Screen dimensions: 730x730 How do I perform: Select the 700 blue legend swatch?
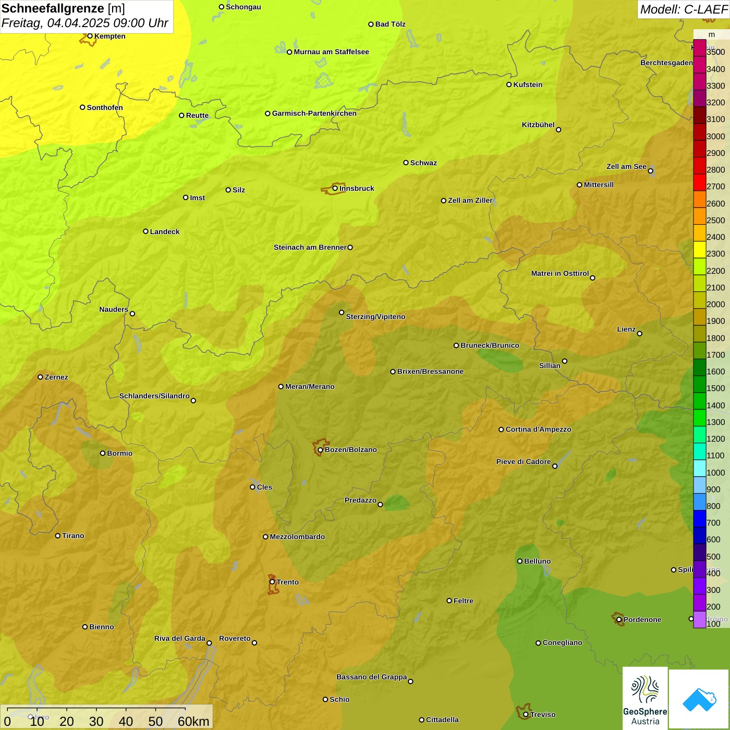click(700, 519)
